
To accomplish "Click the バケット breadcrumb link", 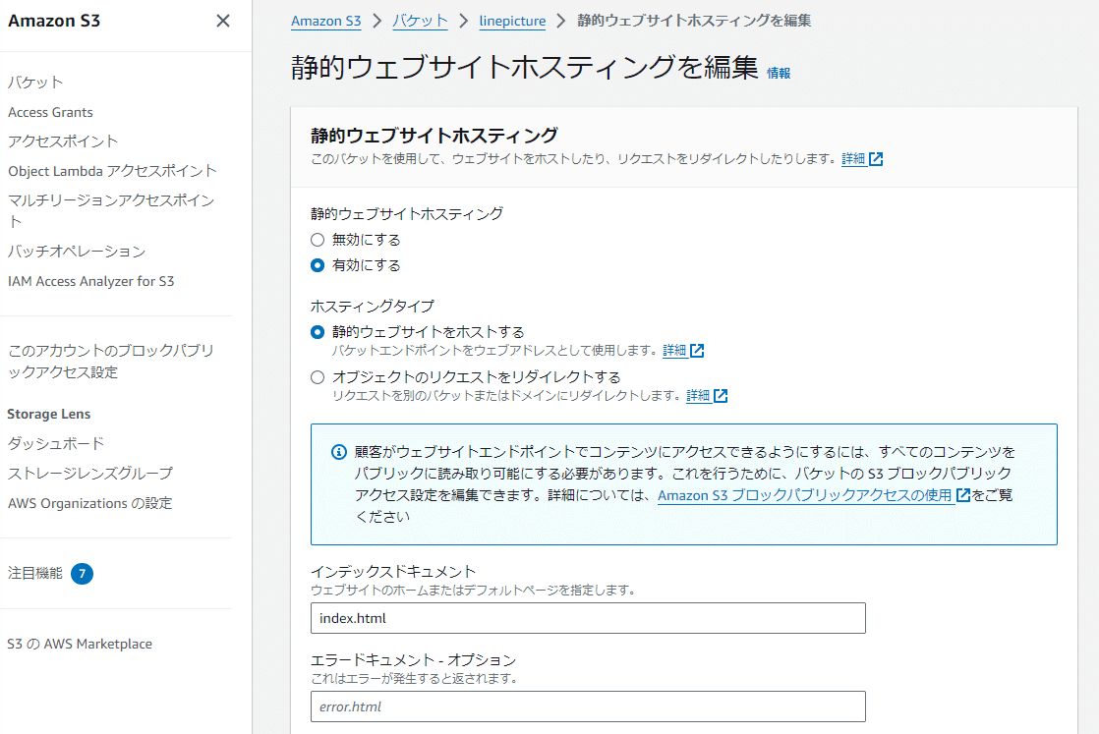I will (420, 21).
